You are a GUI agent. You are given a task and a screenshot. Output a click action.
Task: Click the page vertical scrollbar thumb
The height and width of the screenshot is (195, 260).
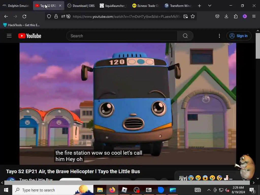258,46
